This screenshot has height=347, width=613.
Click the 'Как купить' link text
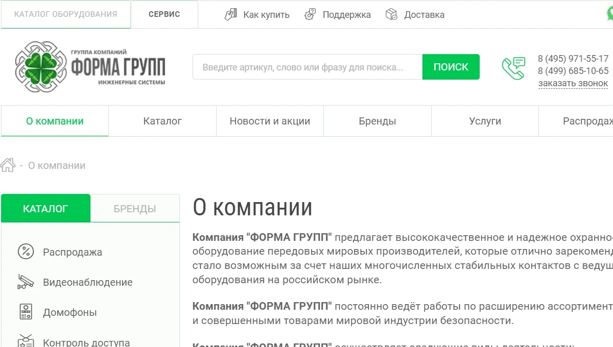point(266,15)
